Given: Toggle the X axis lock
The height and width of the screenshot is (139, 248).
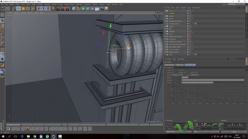Looking at the screenshot, I should [x=39, y=8].
